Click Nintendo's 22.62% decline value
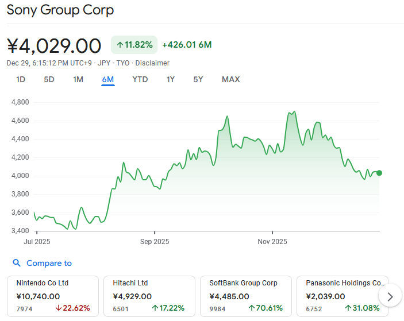Viewport: 404px width, 321px height. click(x=72, y=308)
